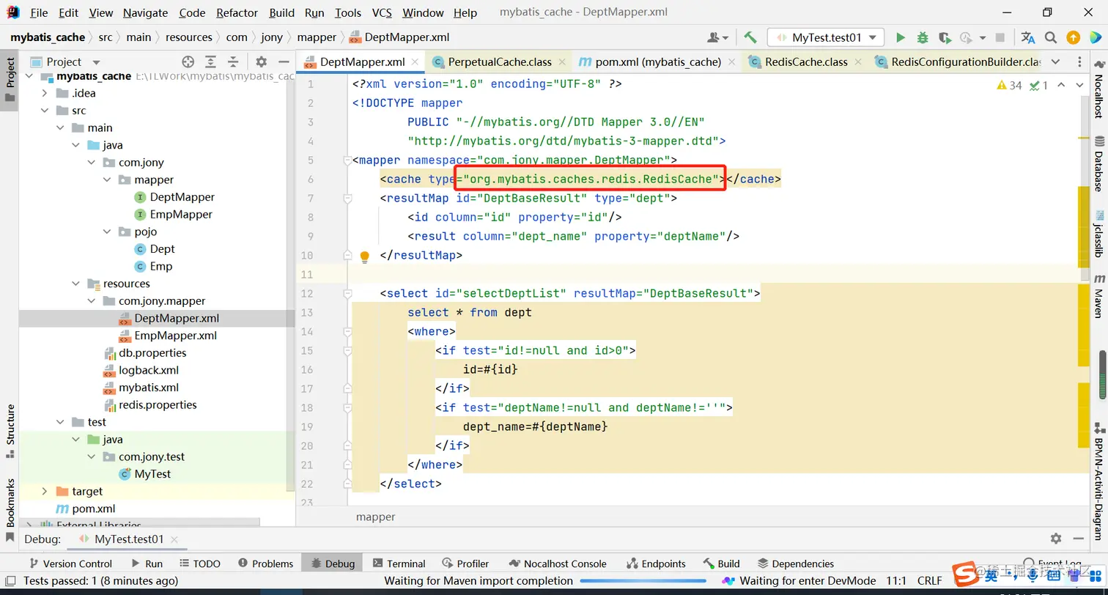Image resolution: width=1108 pixels, height=595 pixels.
Task: Switch to the PerpetualCache.class tab
Action: (x=501, y=62)
